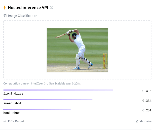Click the info icon beside Hosted inference API
Viewport: 155px width, 132px height.
point(51,8)
